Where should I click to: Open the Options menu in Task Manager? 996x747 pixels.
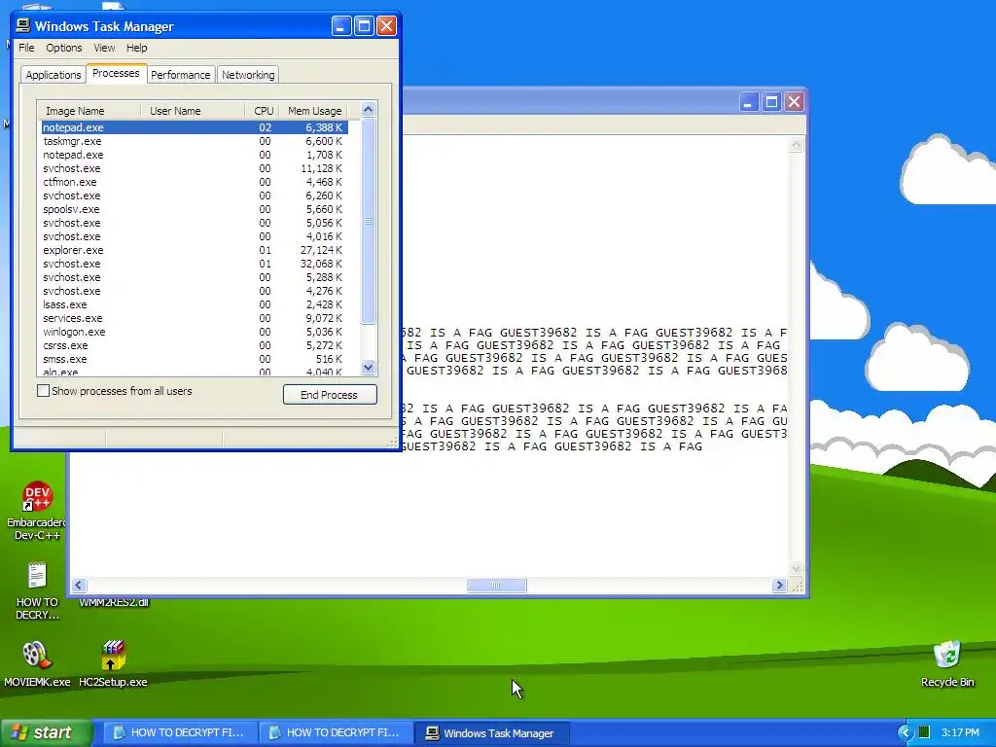tap(63, 48)
